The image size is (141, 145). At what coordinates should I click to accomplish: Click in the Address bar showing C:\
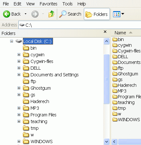click(x=80, y=25)
